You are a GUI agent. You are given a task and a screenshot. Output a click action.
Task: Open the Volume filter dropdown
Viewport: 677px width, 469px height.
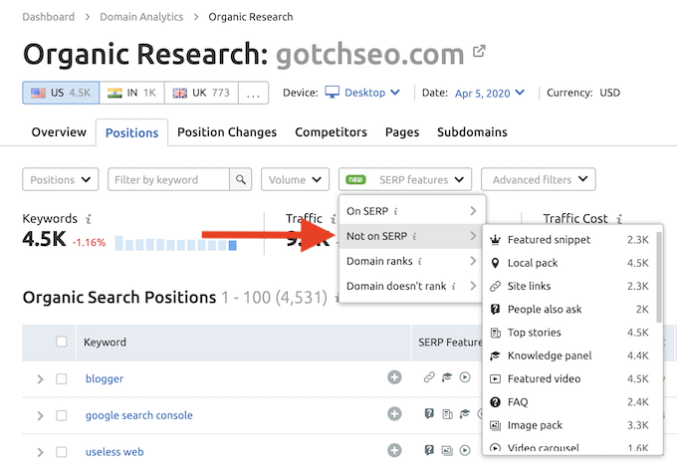[295, 180]
